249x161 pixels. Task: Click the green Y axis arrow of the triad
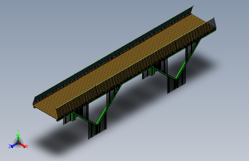tap(18, 138)
